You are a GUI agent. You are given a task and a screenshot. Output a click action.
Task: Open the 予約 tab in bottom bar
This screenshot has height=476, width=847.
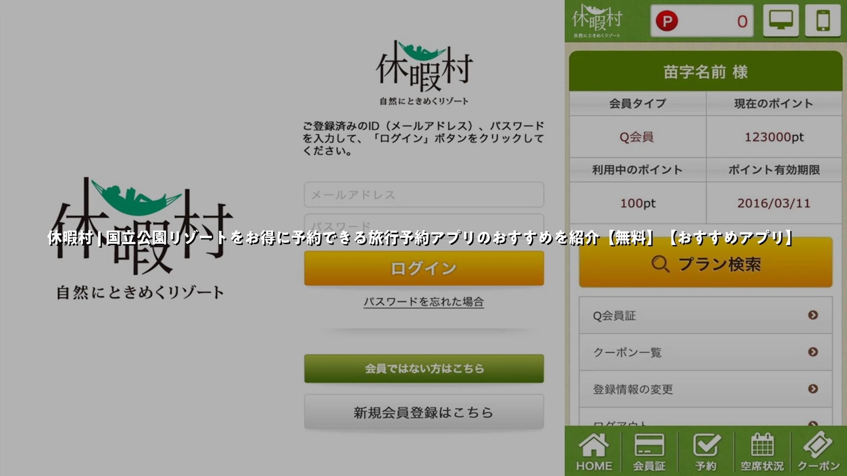point(706,452)
